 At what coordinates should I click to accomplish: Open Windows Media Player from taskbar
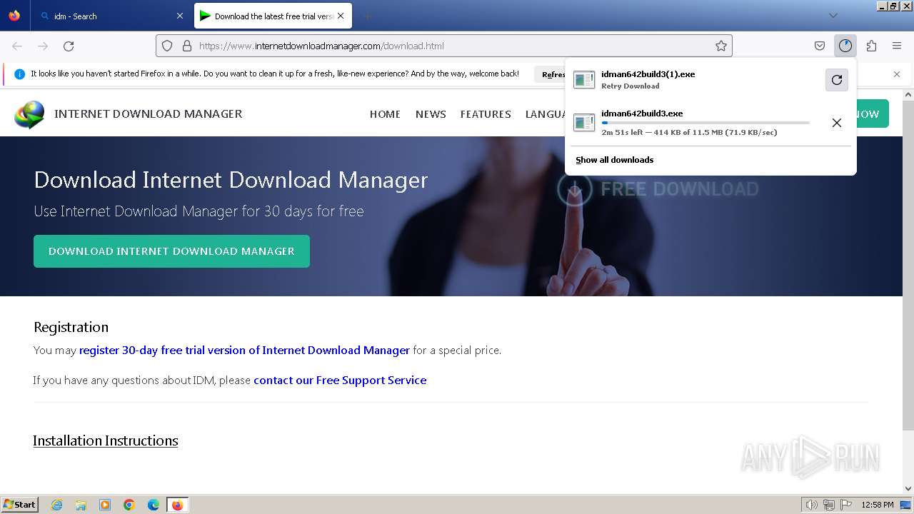(x=105, y=505)
